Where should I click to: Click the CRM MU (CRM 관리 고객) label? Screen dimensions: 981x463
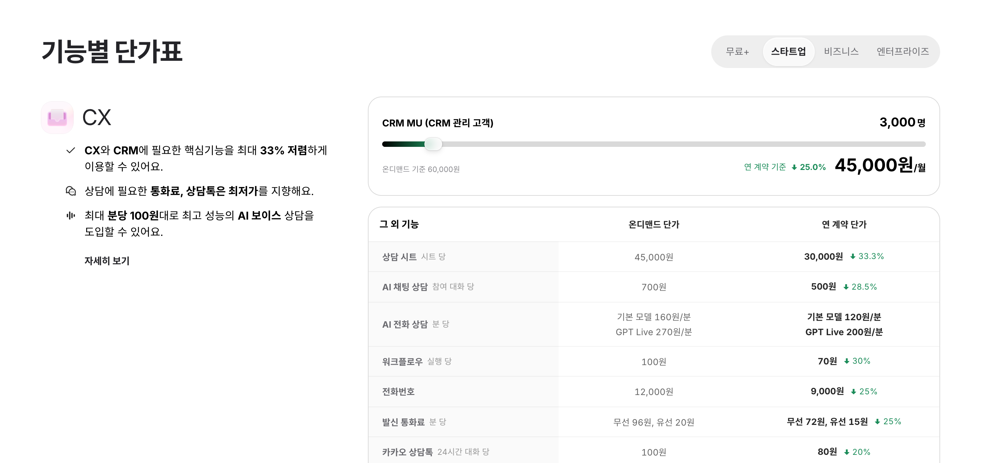tap(438, 123)
